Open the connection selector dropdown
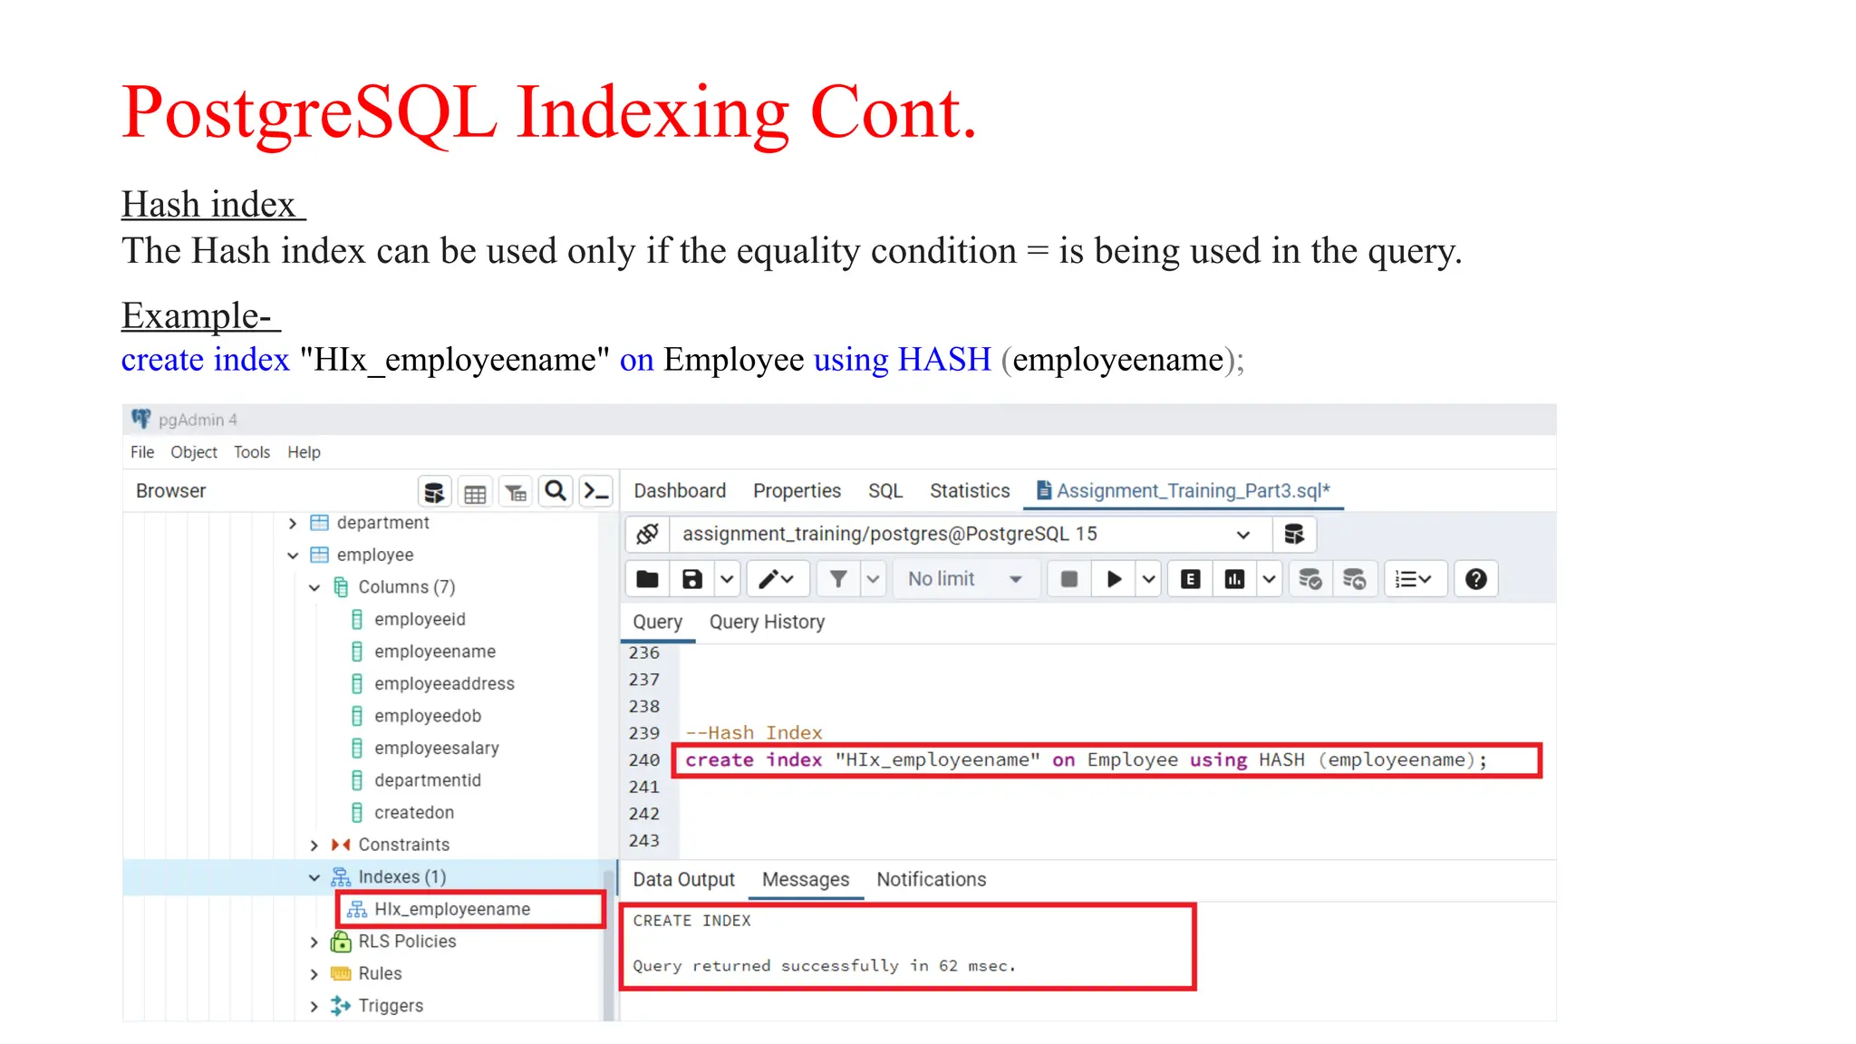1856x1044 pixels. point(970,534)
